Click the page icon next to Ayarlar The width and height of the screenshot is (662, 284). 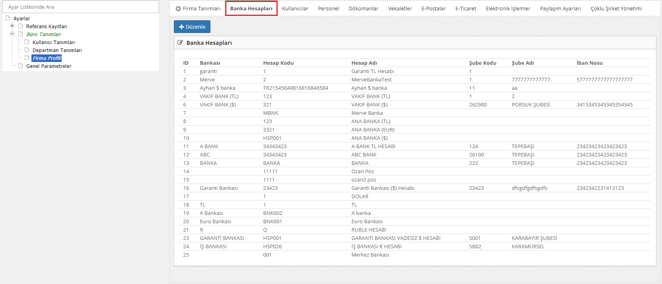click(x=8, y=18)
